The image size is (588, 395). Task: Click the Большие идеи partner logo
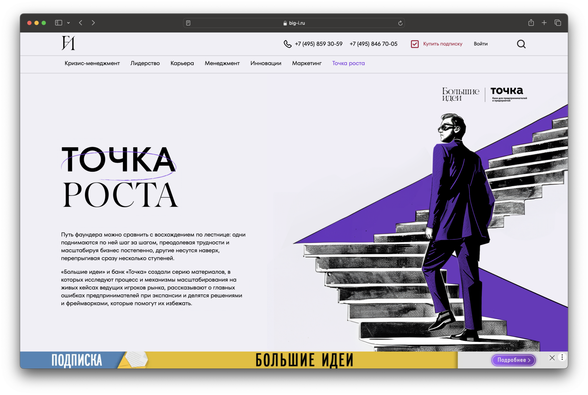pos(461,94)
